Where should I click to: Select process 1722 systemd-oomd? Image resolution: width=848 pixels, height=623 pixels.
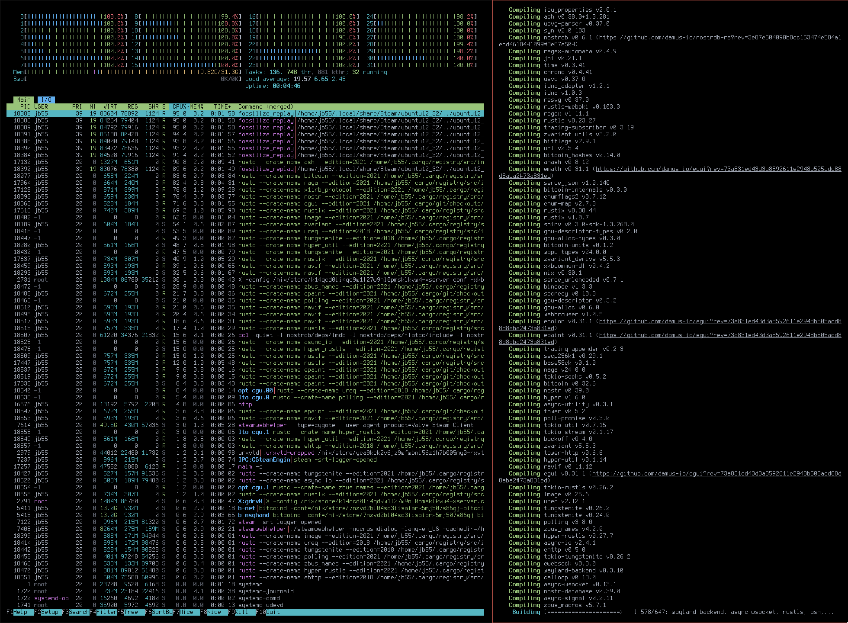tap(245, 598)
